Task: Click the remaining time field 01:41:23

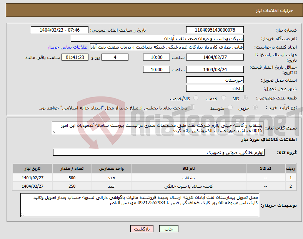Action: (75, 57)
